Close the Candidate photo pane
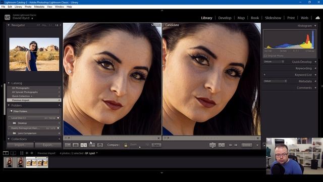This screenshot has width=323, height=182. pyautogui.click(x=258, y=138)
